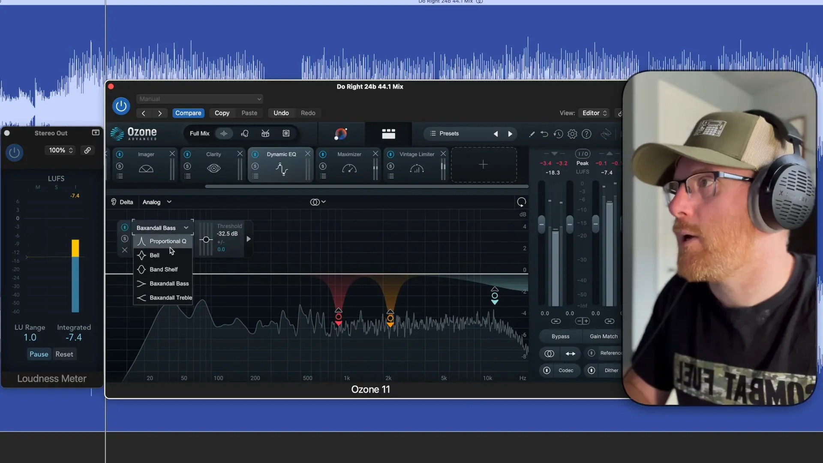Add a new module with plus slot
Image resolution: width=823 pixels, height=463 pixels.
pyautogui.click(x=484, y=165)
